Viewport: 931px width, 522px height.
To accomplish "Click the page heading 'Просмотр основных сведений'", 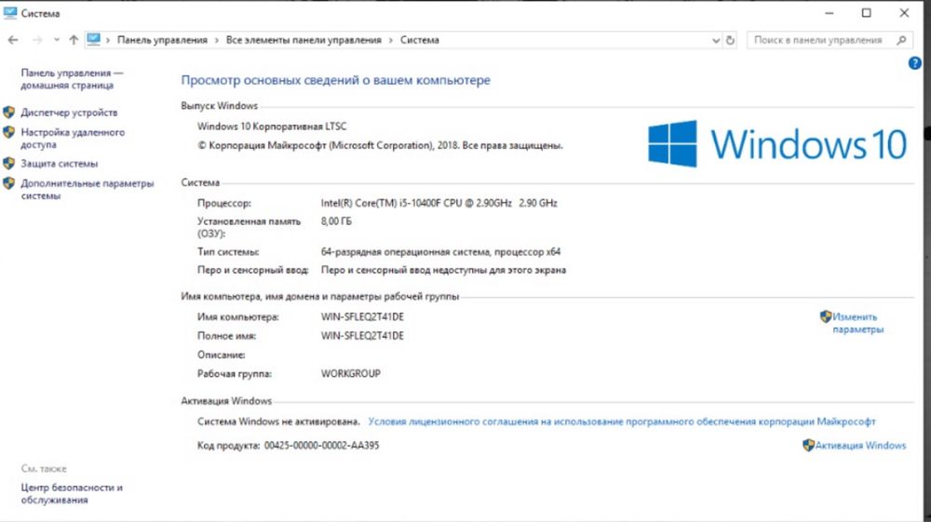I will click(x=335, y=80).
